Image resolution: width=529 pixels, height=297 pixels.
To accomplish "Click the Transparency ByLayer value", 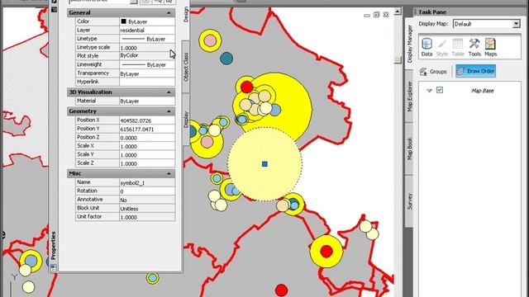I will coord(147,73).
